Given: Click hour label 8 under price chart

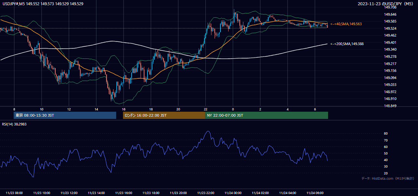Looking at the screenshot, I should [x=14, y=109].
